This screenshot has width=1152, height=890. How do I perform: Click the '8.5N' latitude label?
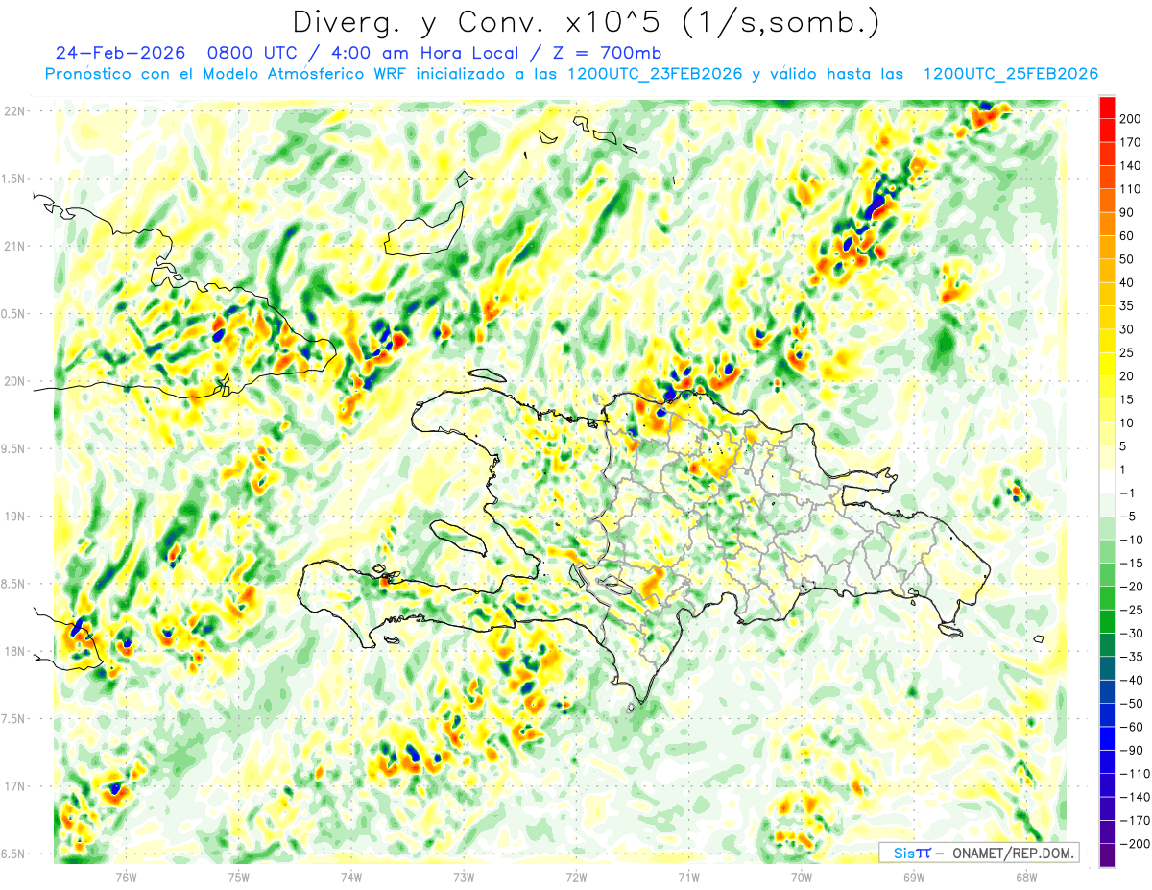pyautogui.click(x=14, y=585)
